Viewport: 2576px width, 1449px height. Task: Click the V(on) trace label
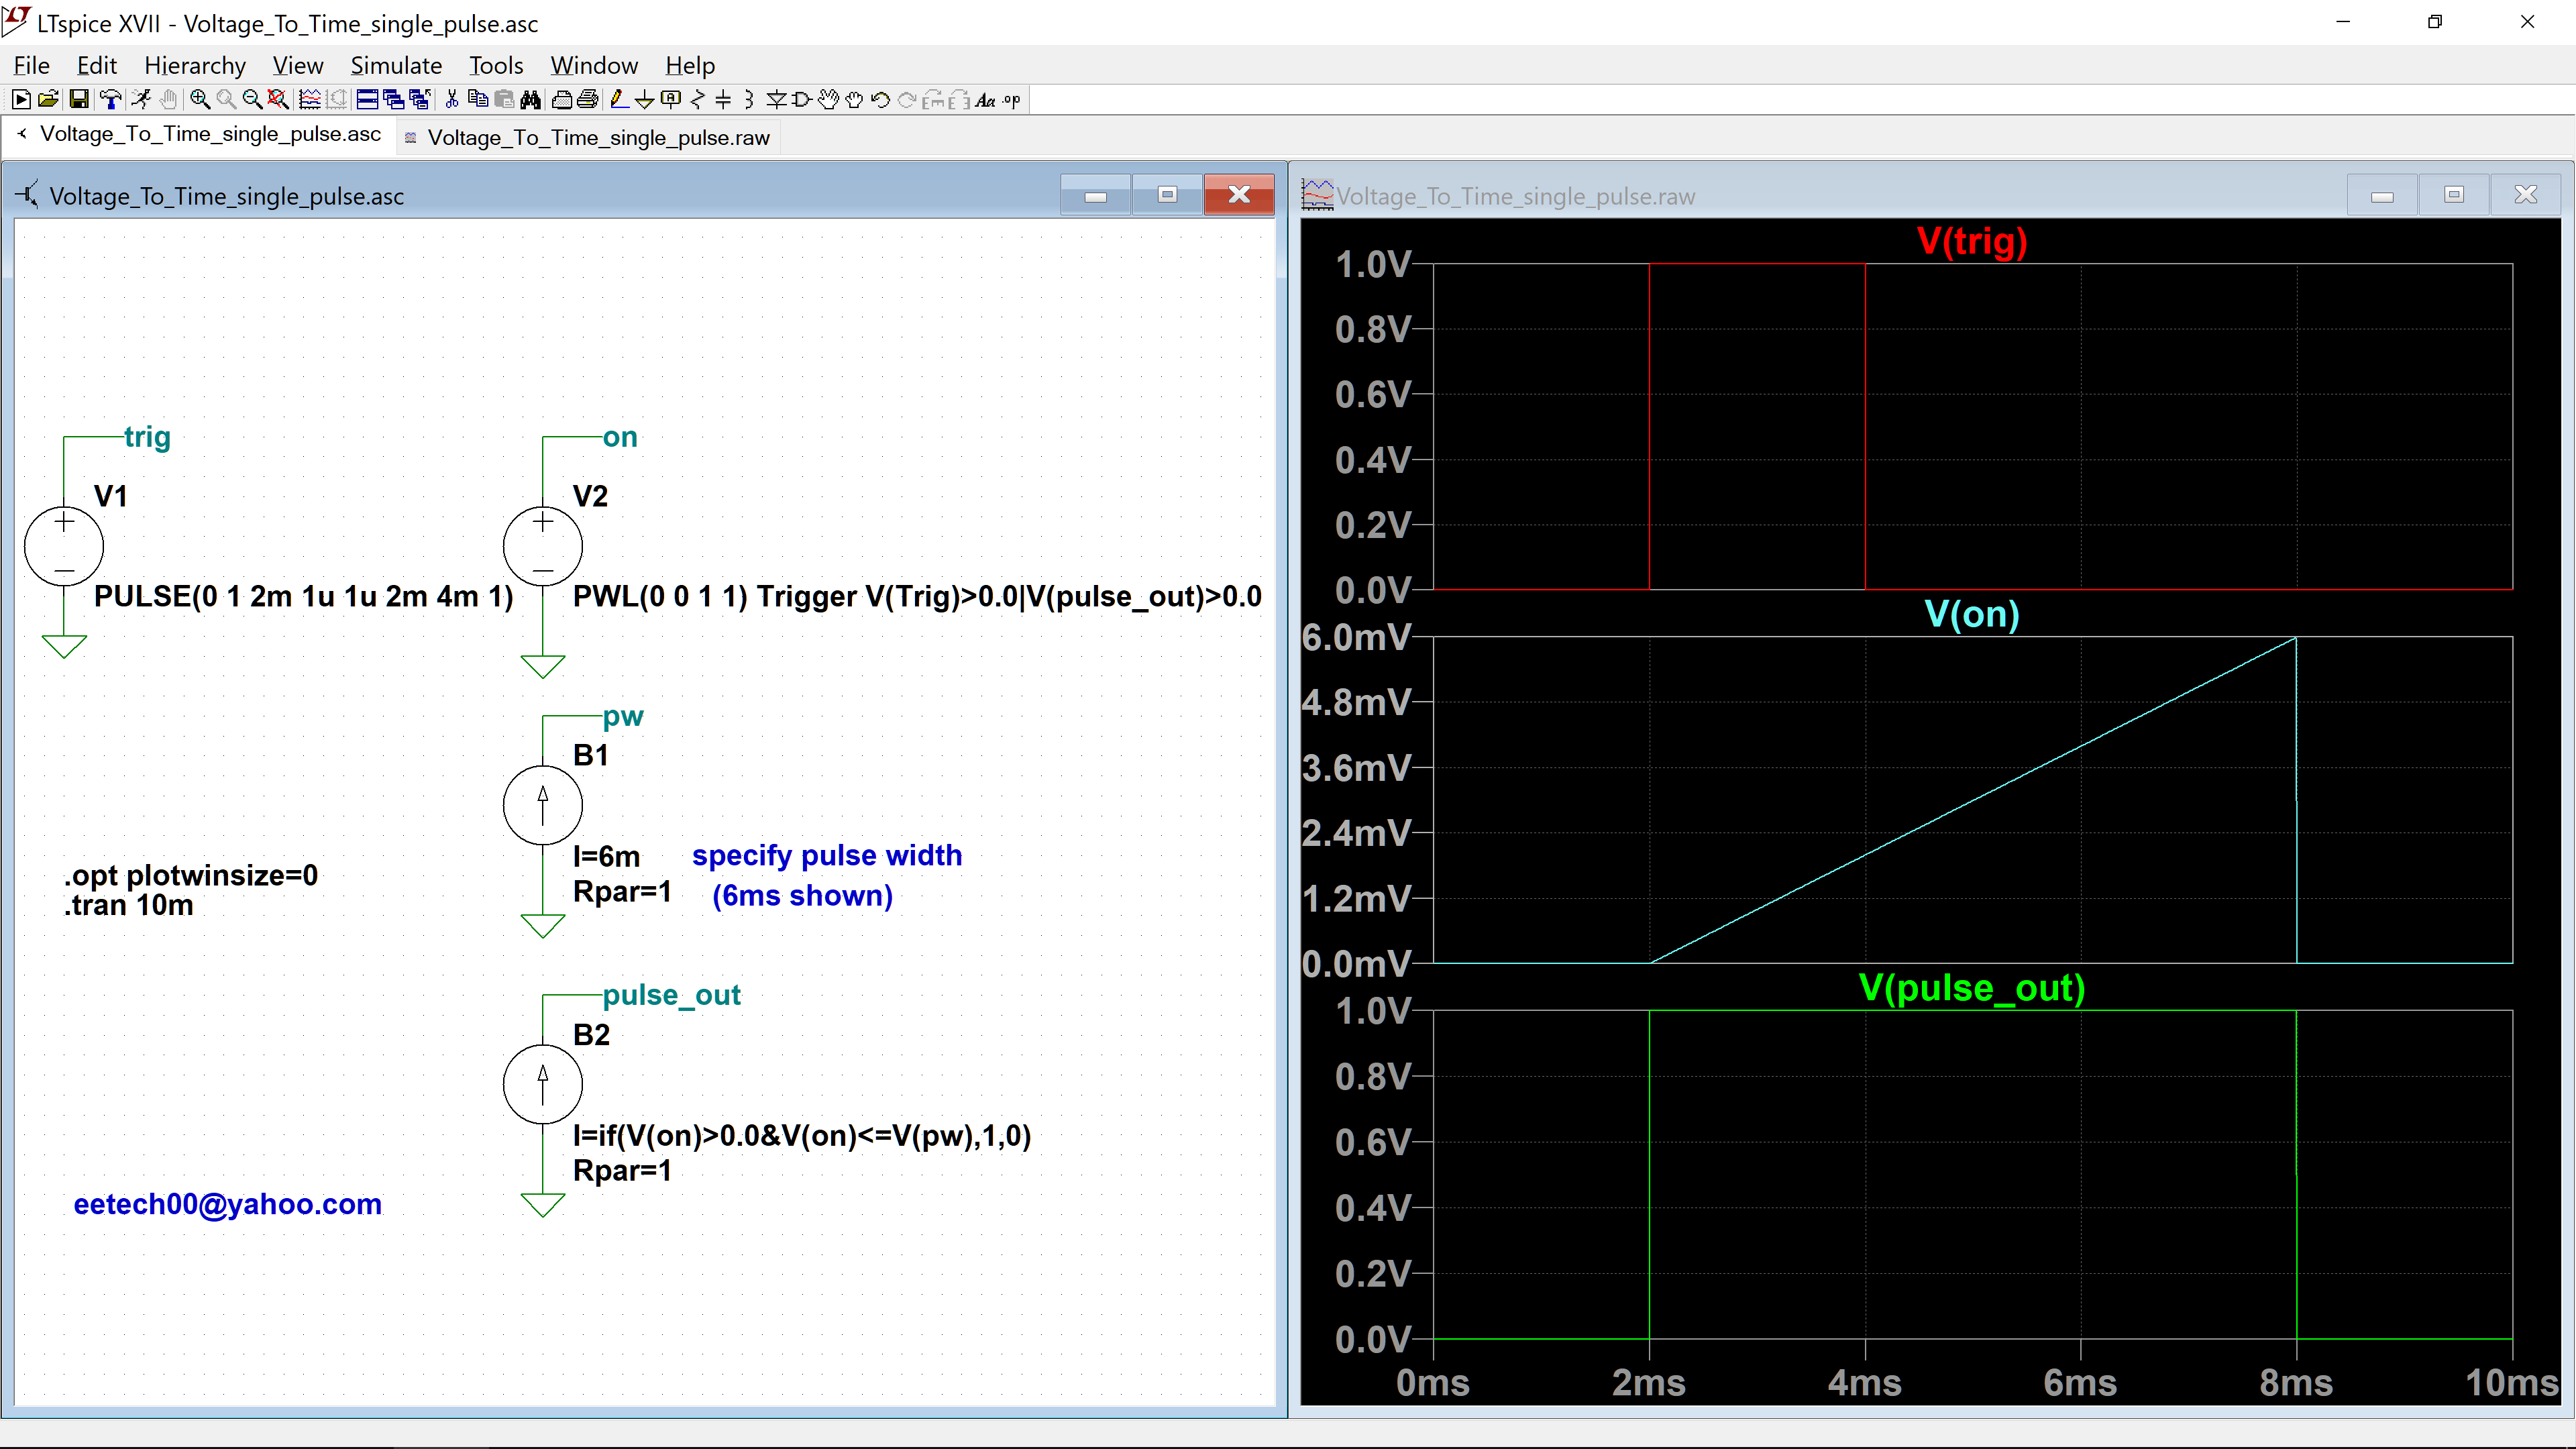click(x=1972, y=614)
